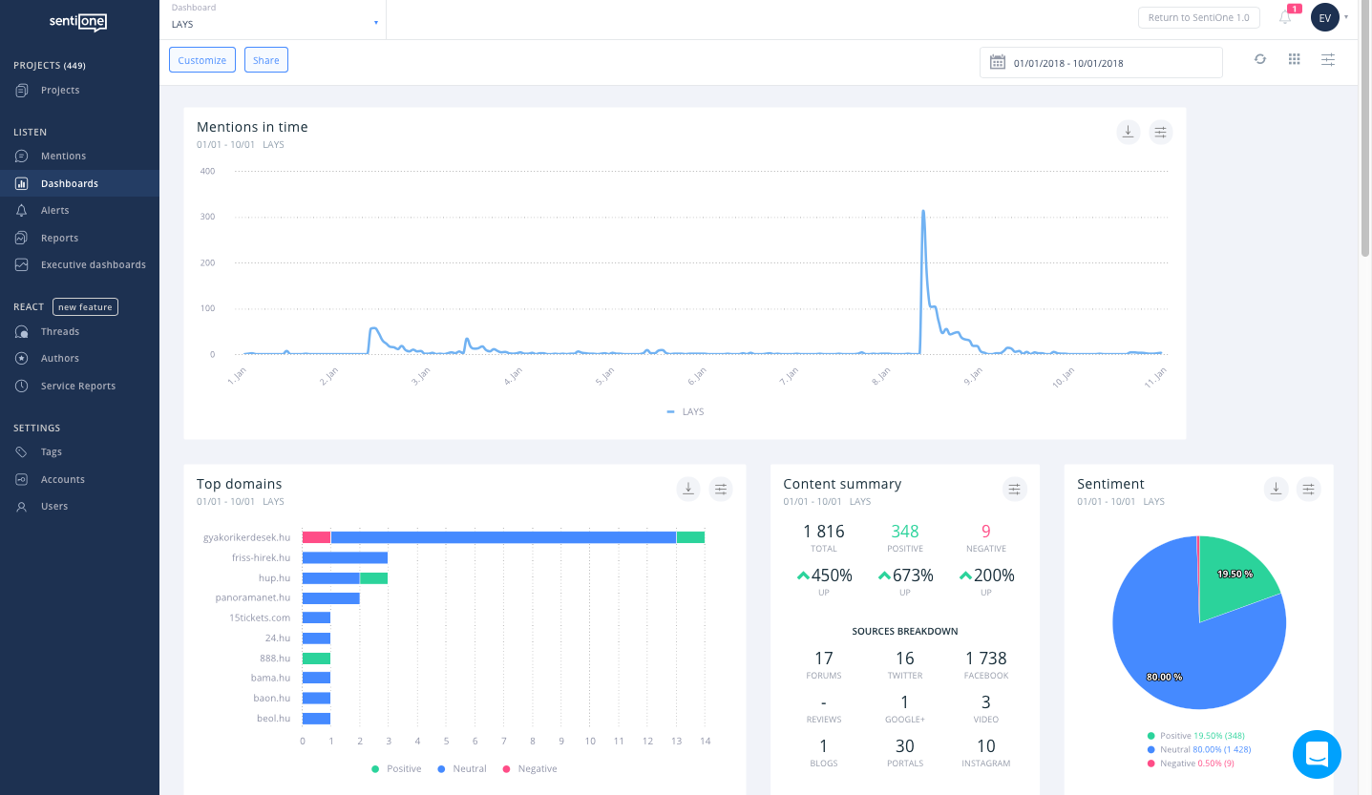This screenshot has height=795, width=1372.
Task: Download the Mentions in time chart
Action: 1128,133
